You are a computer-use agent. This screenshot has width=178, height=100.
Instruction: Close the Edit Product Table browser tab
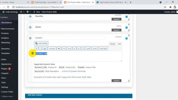click(x=93, y=2)
